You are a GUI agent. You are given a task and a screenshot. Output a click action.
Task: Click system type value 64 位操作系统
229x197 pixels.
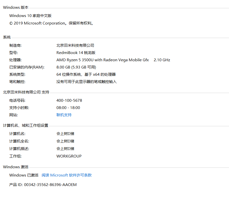click(x=86, y=74)
